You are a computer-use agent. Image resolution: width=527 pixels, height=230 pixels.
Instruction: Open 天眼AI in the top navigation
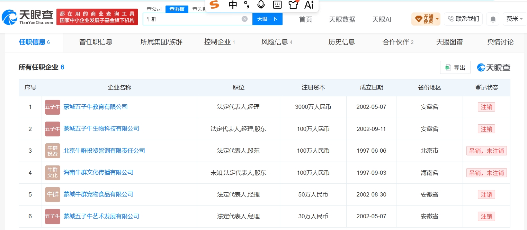click(x=382, y=19)
